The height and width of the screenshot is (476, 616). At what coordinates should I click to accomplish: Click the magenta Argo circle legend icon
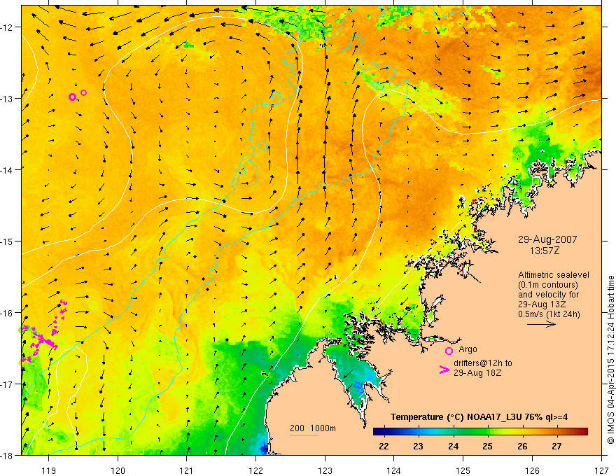point(449,351)
